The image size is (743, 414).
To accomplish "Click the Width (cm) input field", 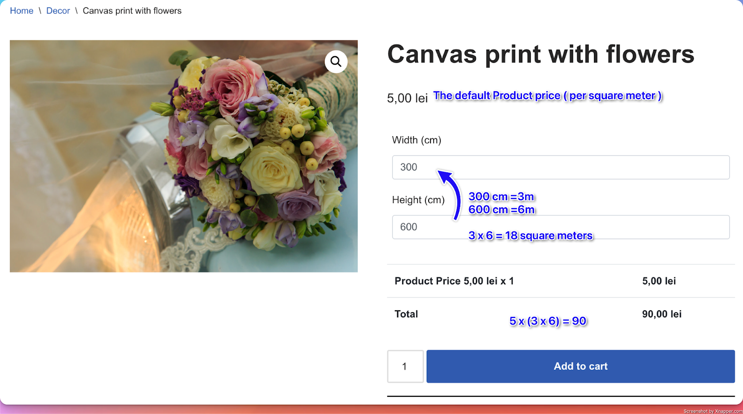I will click(x=561, y=167).
